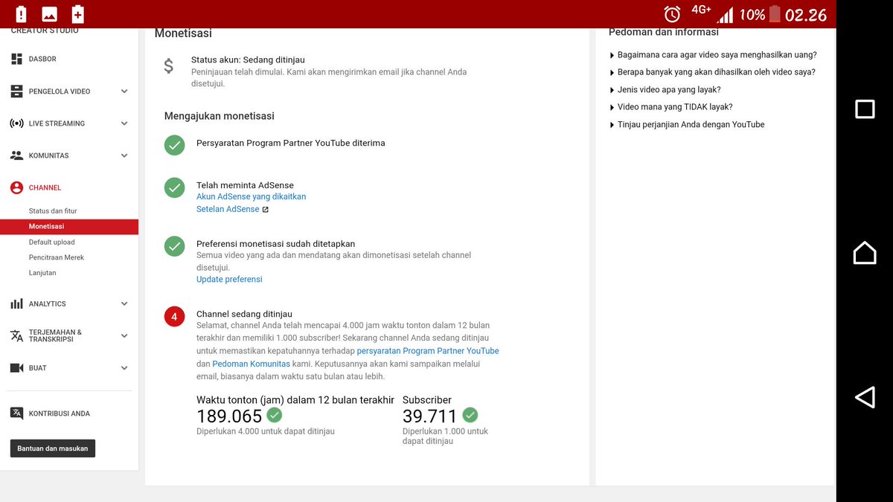Click green checkmark beside Persyaratan Program Partner
This screenshot has width=893, height=502.
pos(174,145)
